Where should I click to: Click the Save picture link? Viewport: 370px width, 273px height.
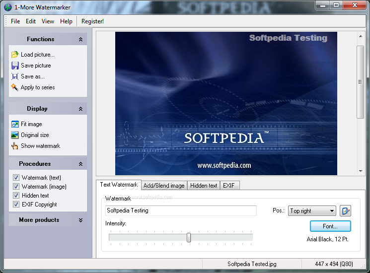36,66
